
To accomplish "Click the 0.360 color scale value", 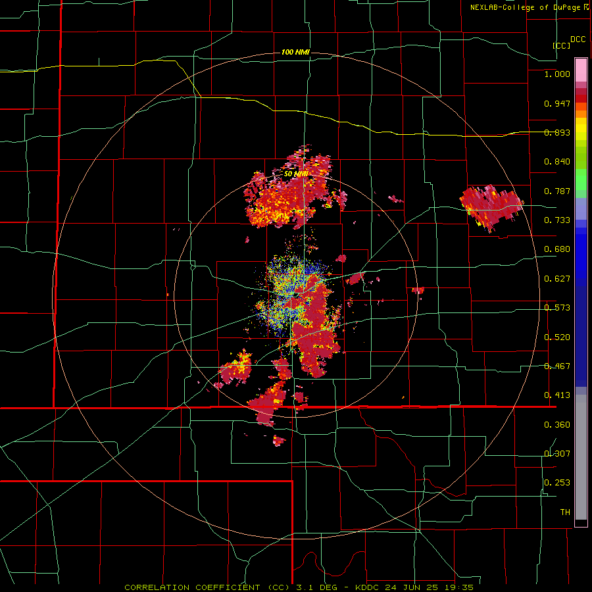I will coord(557,425).
